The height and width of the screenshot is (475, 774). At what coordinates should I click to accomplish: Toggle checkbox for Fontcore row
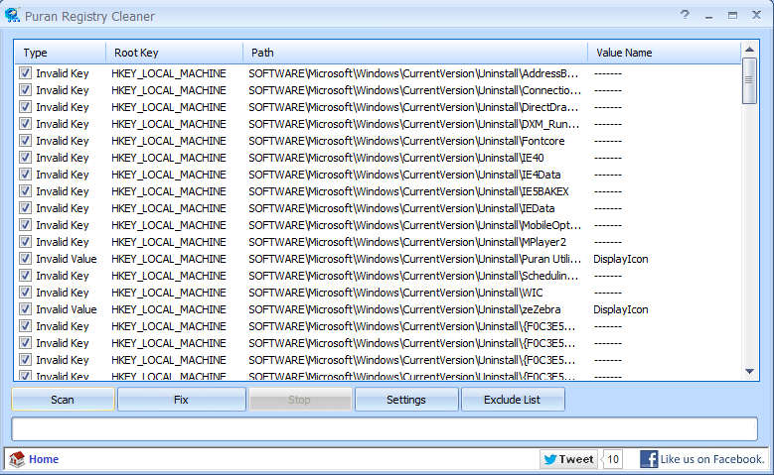click(x=25, y=141)
